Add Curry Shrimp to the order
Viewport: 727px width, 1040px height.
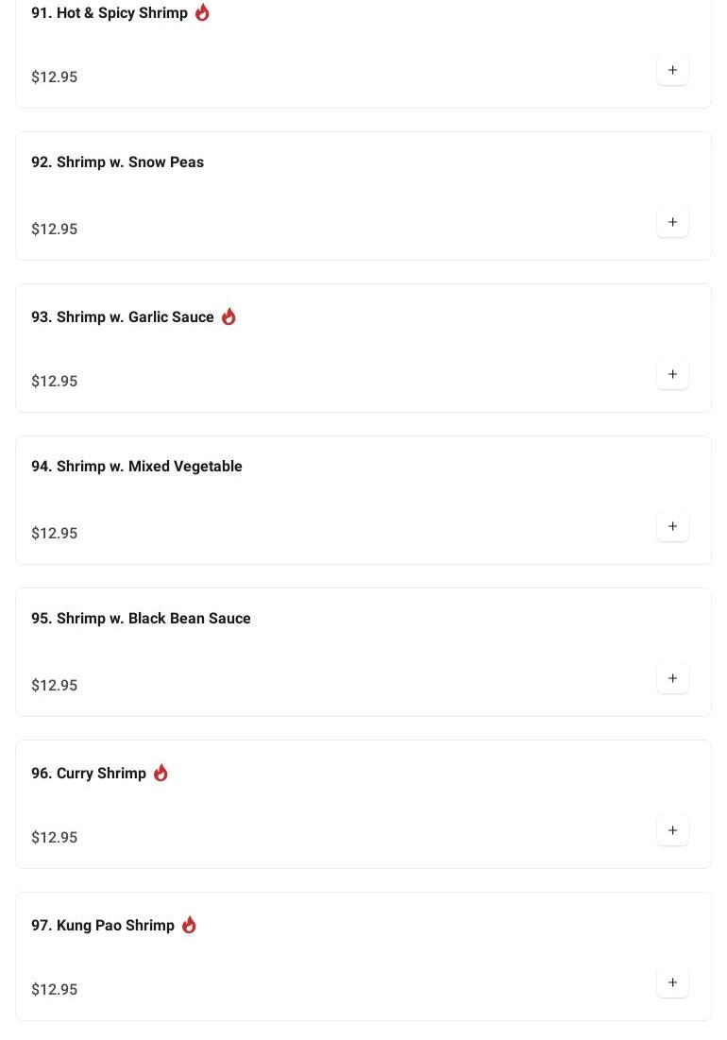[672, 831]
